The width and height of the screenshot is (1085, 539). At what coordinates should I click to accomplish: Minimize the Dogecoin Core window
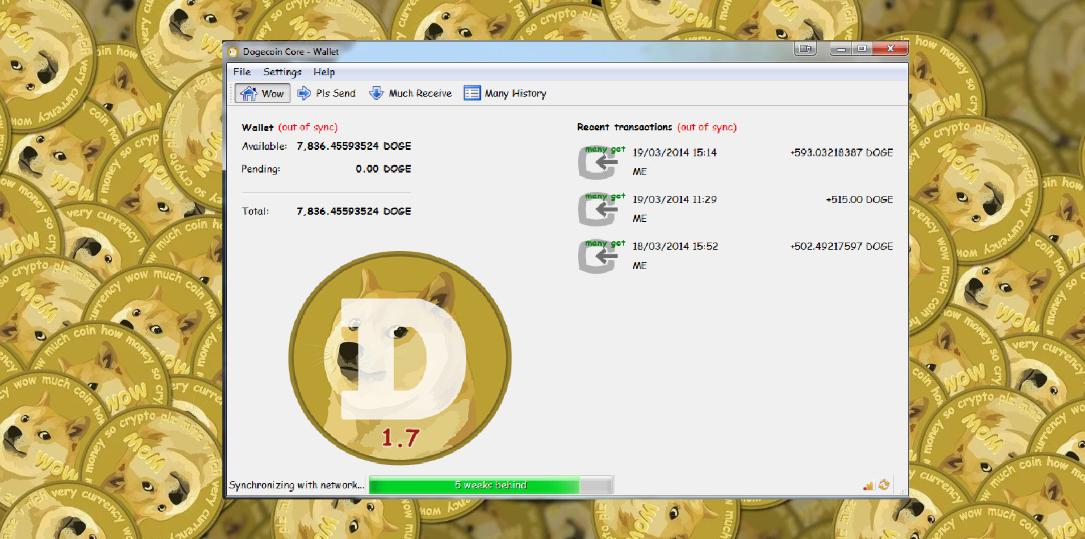click(x=841, y=49)
